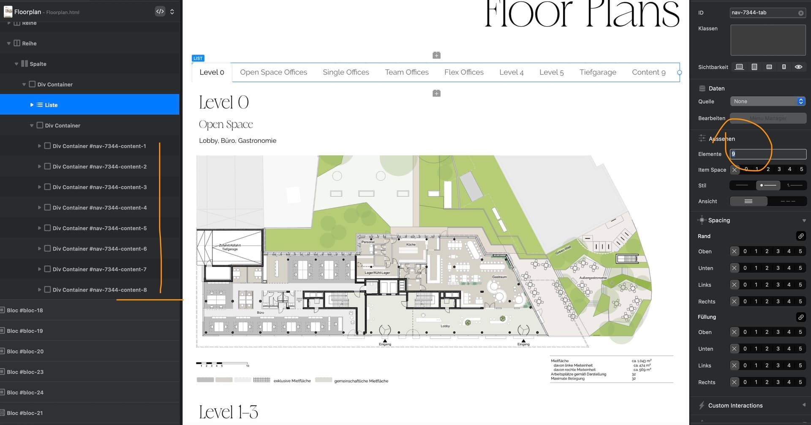This screenshot has width=811, height=425.
Task: Toggle the eye visibility icon
Action: click(x=798, y=67)
